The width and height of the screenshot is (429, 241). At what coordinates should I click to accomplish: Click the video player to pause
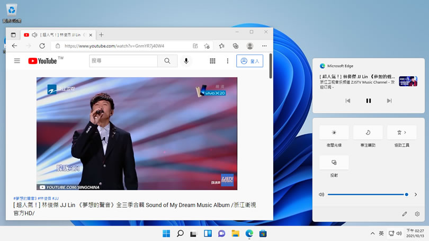point(137,133)
